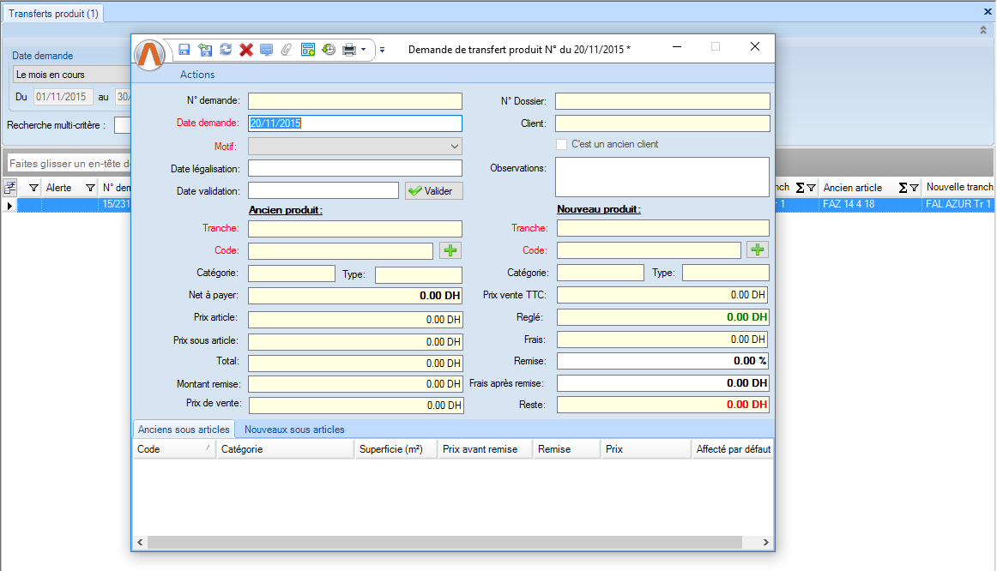Click the Observations text box
This screenshot has width=997, height=571.
pyautogui.click(x=662, y=177)
